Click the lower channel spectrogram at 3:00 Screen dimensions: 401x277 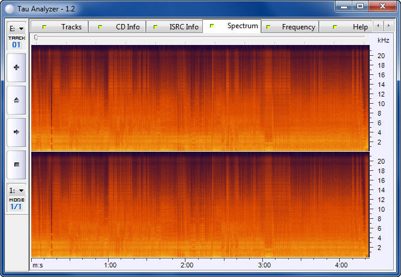point(264,204)
